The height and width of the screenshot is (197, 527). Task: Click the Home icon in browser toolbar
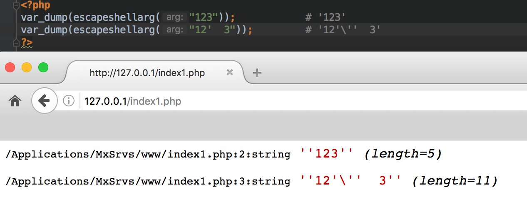(15, 101)
